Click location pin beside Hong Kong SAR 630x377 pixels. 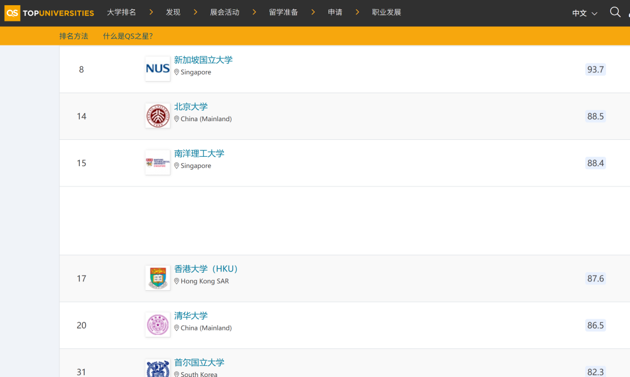point(176,281)
